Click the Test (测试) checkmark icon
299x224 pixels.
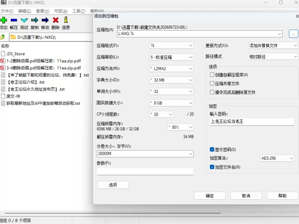tap(24, 20)
